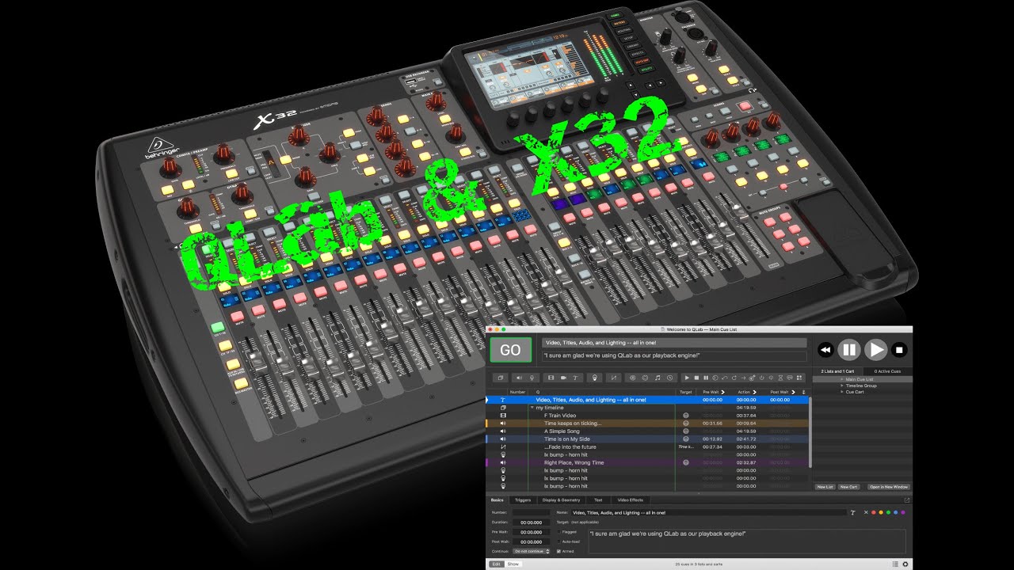Click the round pause-all transport button
1014x570 pixels.
tap(849, 349)
